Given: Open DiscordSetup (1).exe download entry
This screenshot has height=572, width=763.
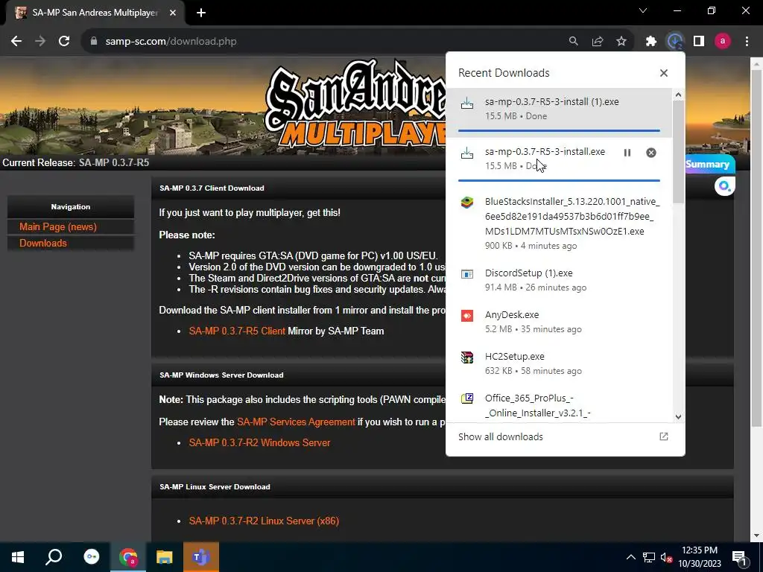Looking at the screenshot, I should (558, 280).
